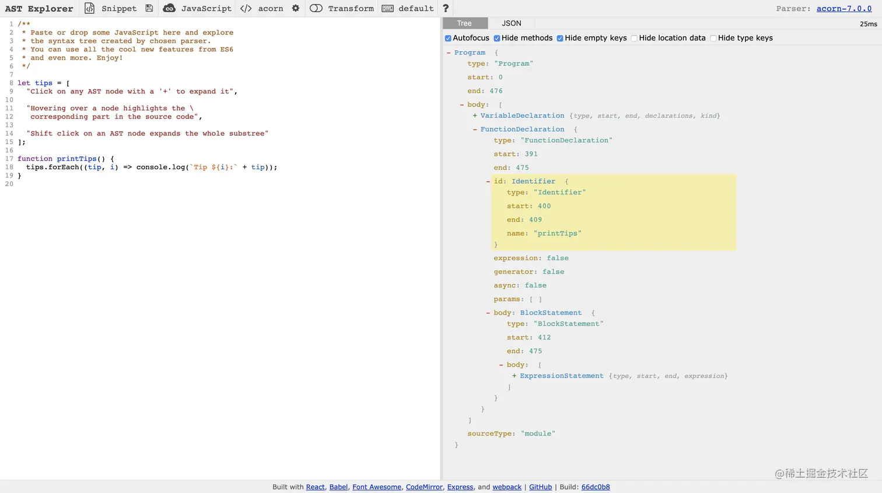
Task: Click the start: 400 entry
Action: [529, 206]
